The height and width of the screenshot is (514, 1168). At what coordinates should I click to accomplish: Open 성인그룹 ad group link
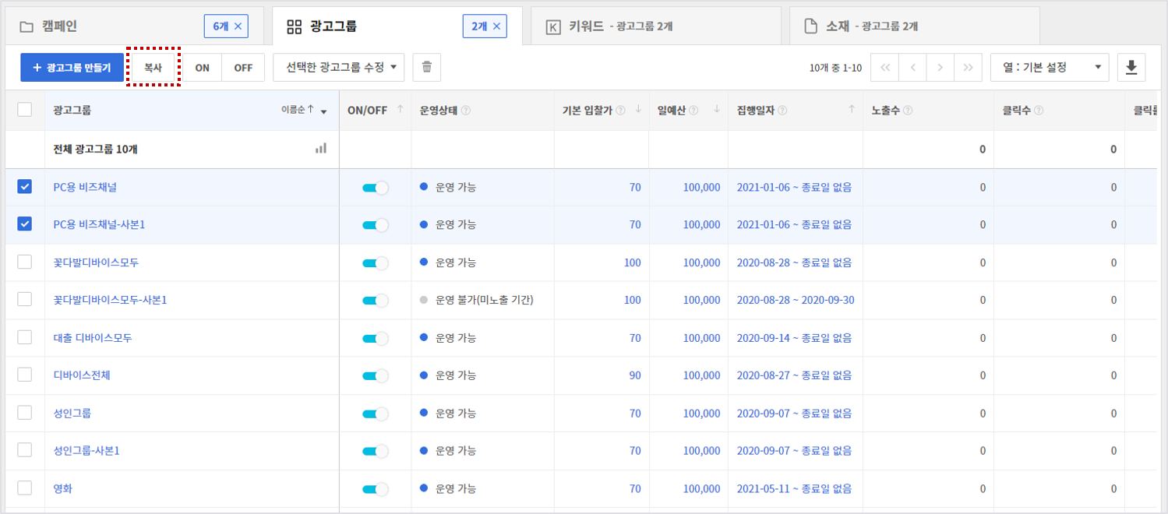point(72,413)
